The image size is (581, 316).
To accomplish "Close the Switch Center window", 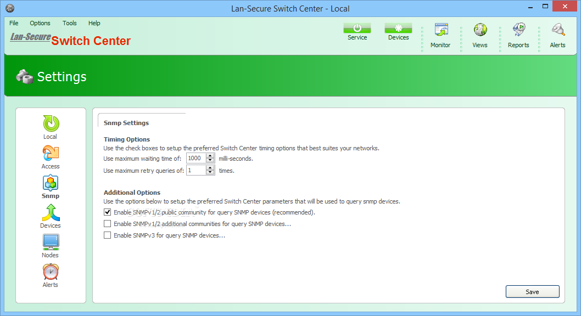I will pos(565,6).
